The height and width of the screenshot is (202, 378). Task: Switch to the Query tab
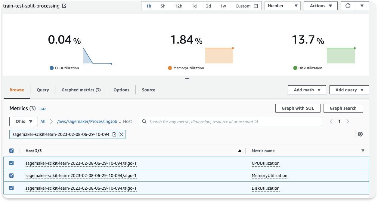tap(43, 90)
